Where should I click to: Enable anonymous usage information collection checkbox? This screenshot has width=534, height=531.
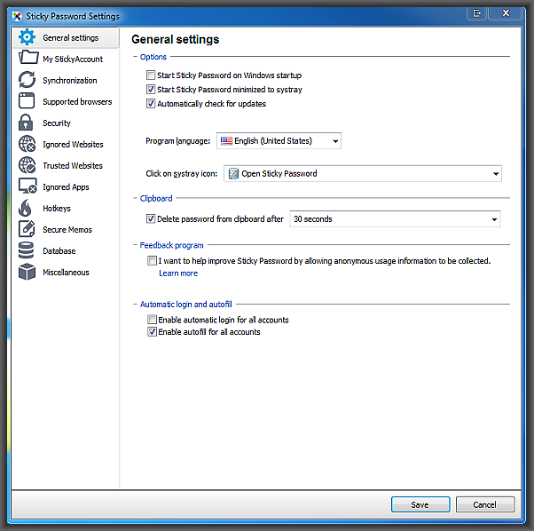(152, 261)
